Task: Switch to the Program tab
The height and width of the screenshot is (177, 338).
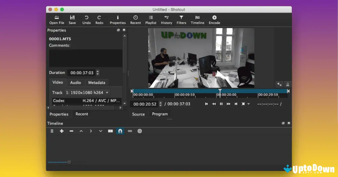Action: point(160,114)
